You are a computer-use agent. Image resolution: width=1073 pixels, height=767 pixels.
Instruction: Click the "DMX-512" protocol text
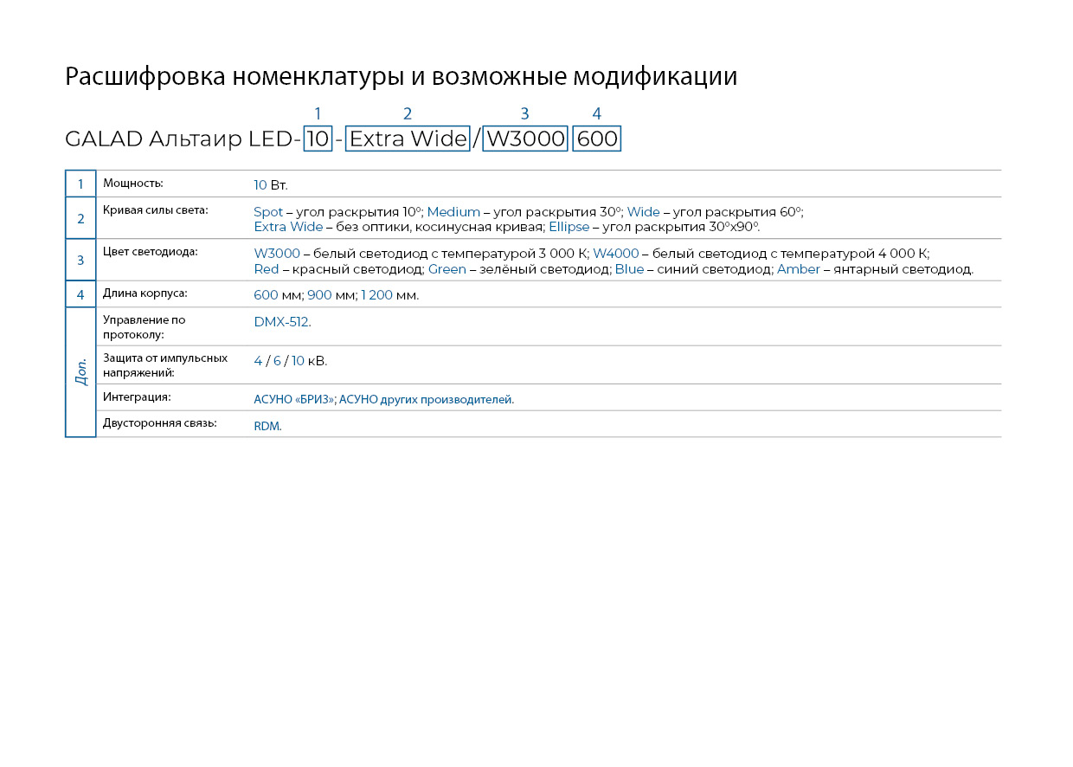tap(282, 322)
